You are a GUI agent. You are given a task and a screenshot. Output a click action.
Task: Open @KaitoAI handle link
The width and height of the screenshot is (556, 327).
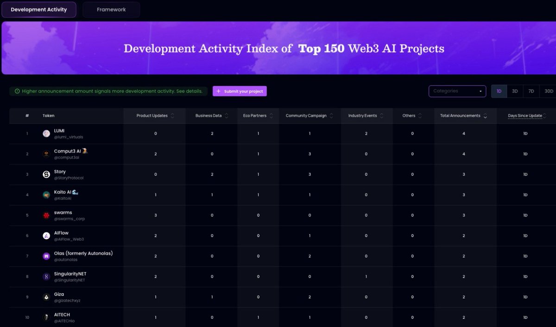tap(63, 198)
